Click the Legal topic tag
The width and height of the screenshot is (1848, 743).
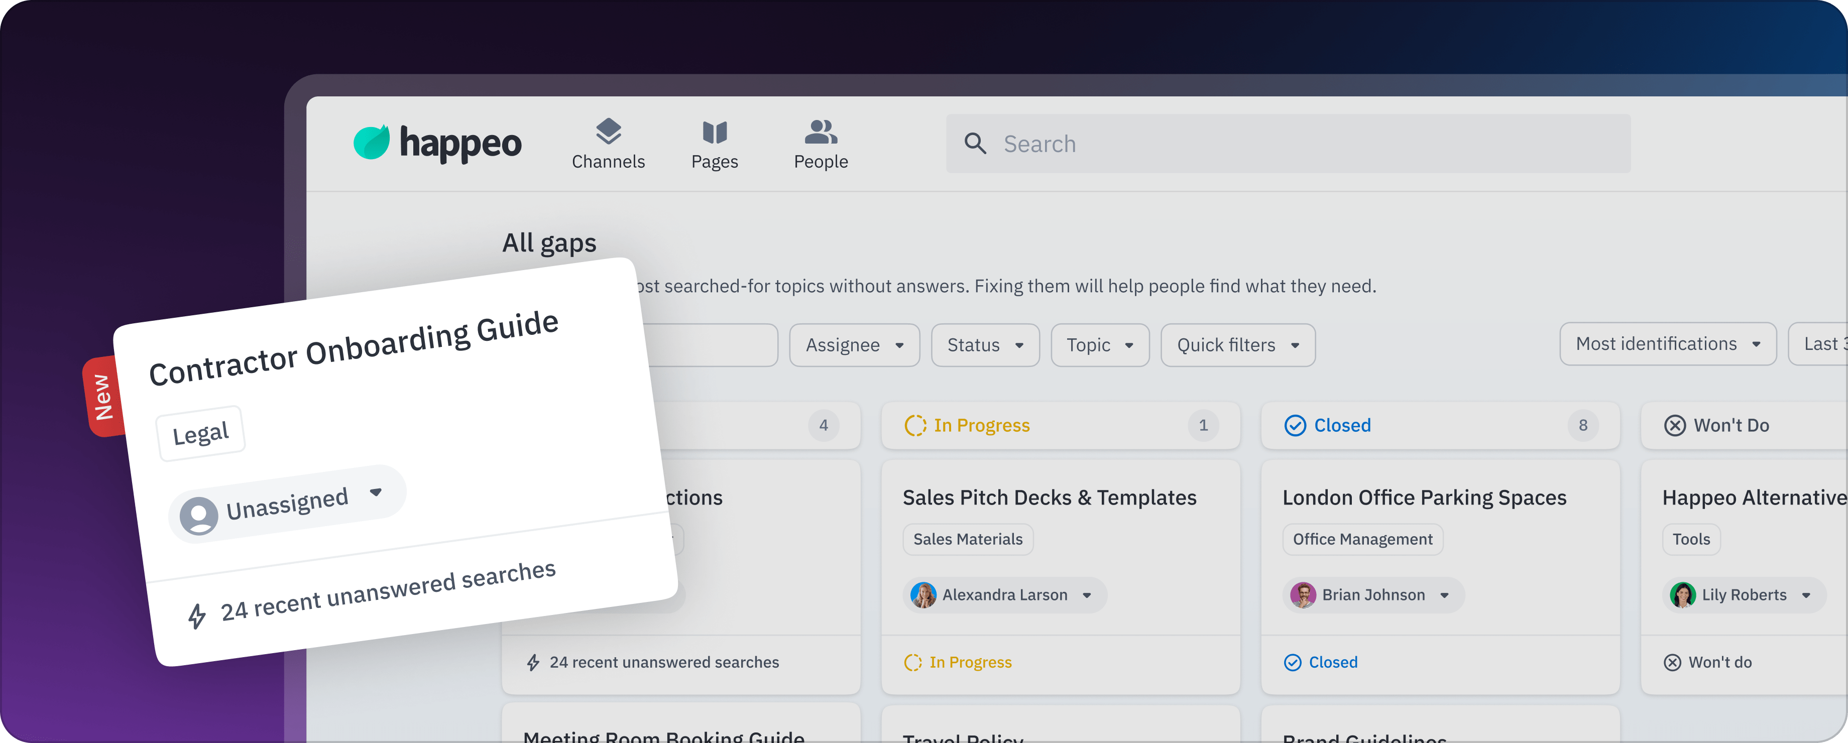coord(200,433)
